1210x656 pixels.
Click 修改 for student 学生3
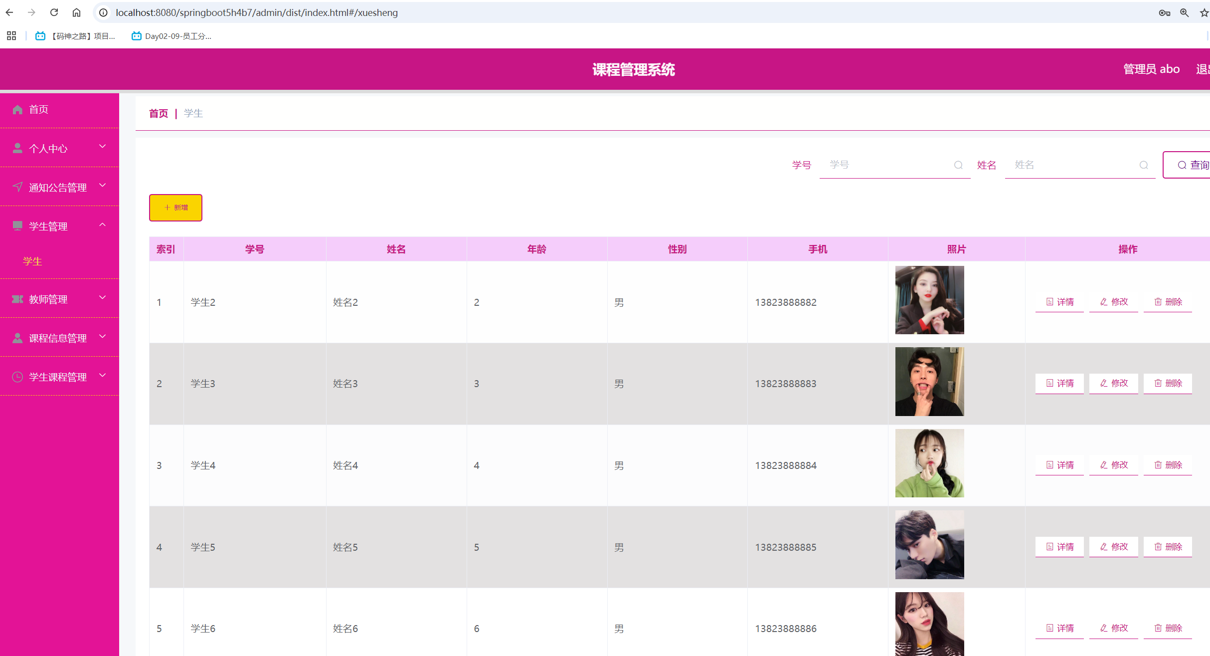pyautogui.click(x=1113, y=383)
